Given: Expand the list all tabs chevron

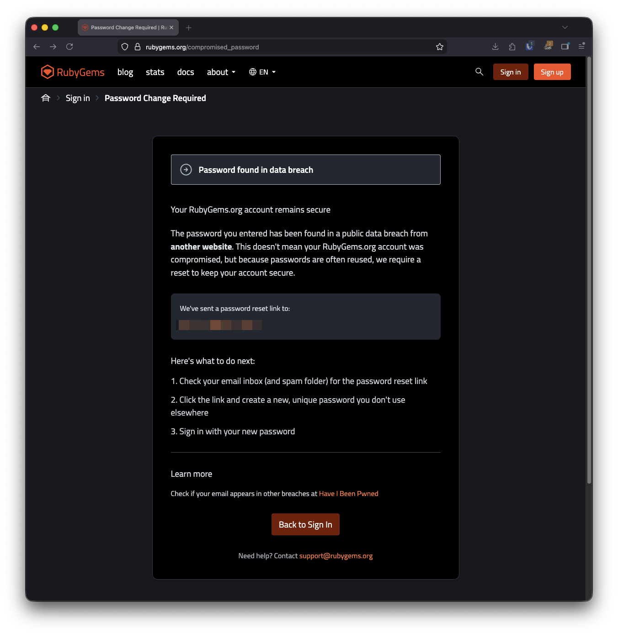Looking at the screenshot, I should (565, 27).
